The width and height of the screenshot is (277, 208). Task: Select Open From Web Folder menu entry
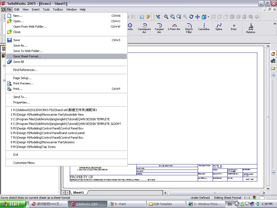[x=67, y=27]
